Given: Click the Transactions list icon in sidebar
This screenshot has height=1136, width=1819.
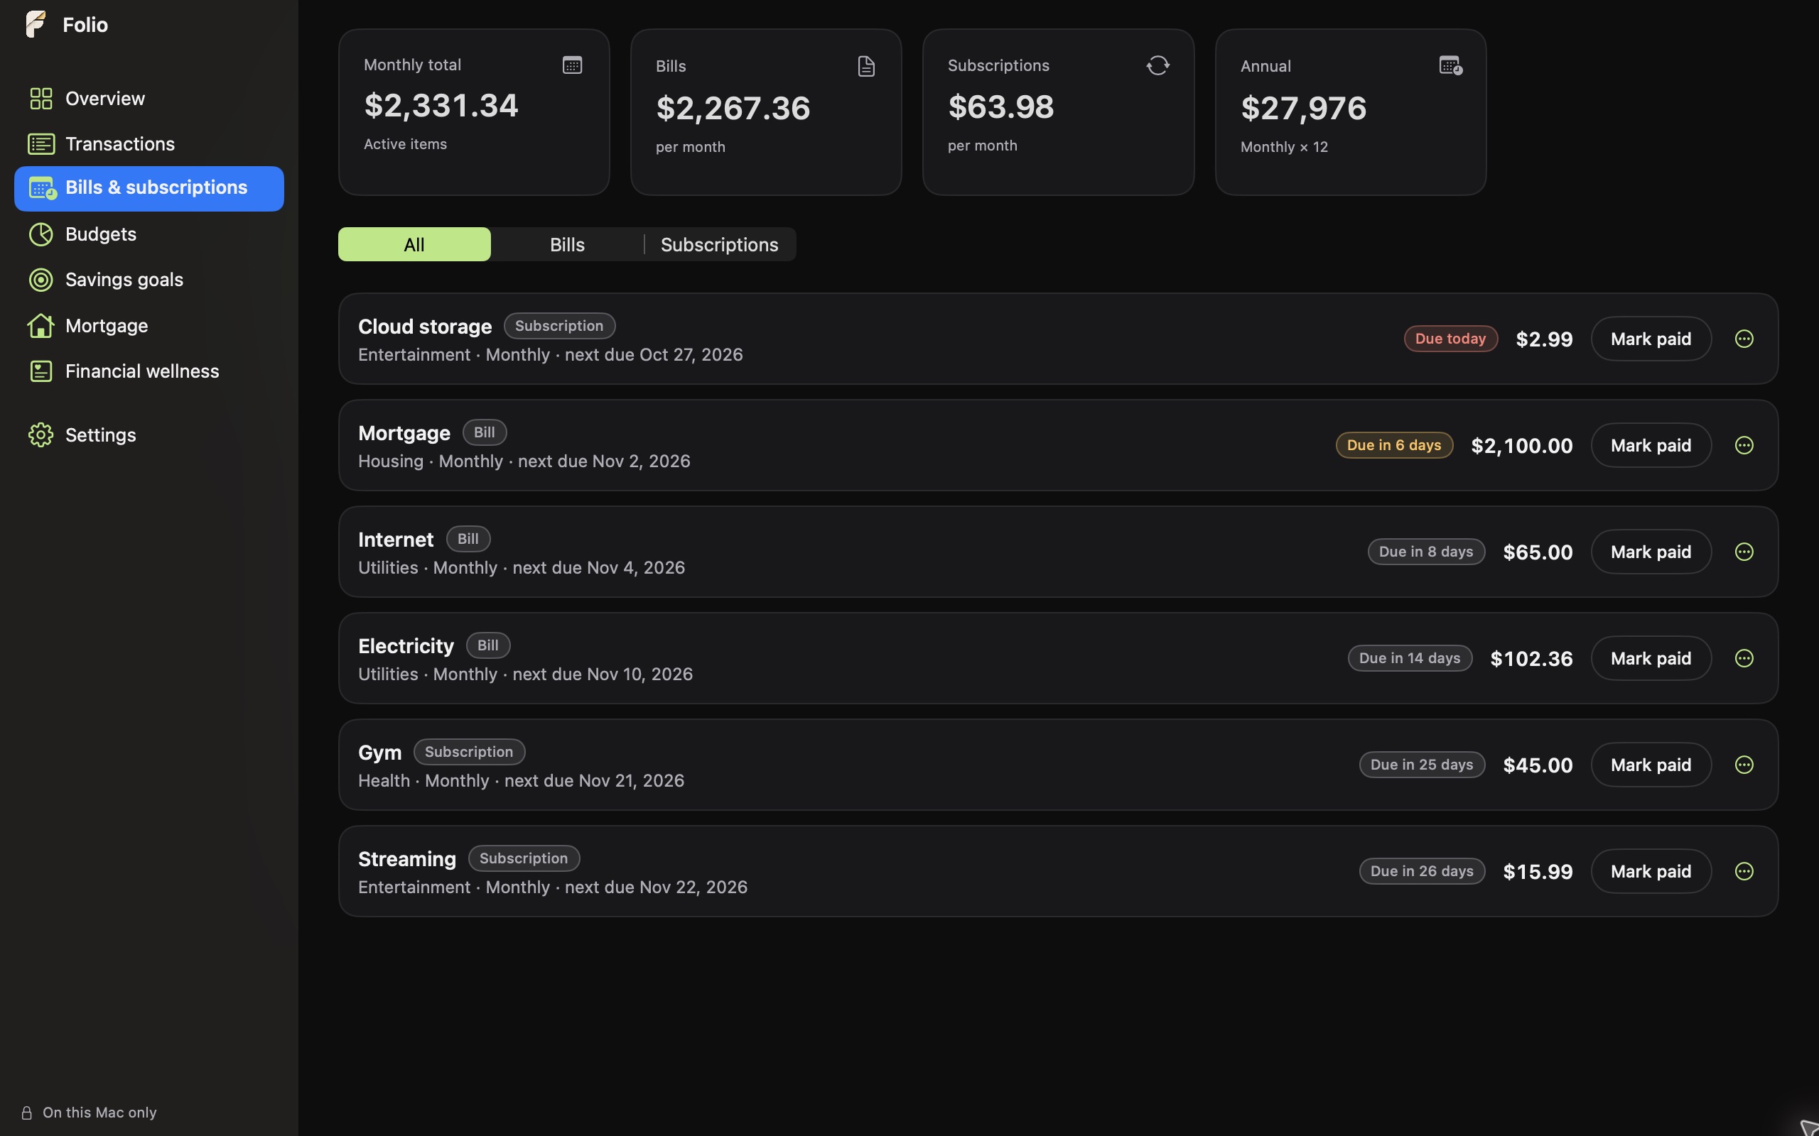Looking at the screenshot, I should click(41, 143).
